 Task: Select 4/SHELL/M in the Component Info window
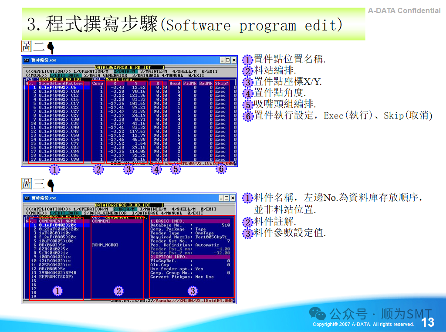pos(183,209)
